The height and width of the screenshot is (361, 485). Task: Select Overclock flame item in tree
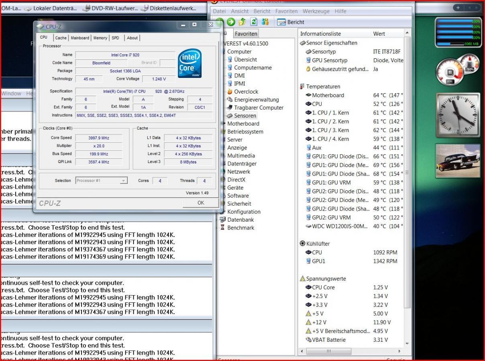(242, 92)
